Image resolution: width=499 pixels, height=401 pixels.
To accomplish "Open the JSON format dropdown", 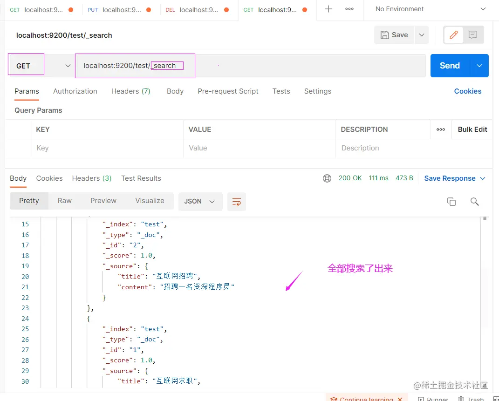I will click(200, 202).
